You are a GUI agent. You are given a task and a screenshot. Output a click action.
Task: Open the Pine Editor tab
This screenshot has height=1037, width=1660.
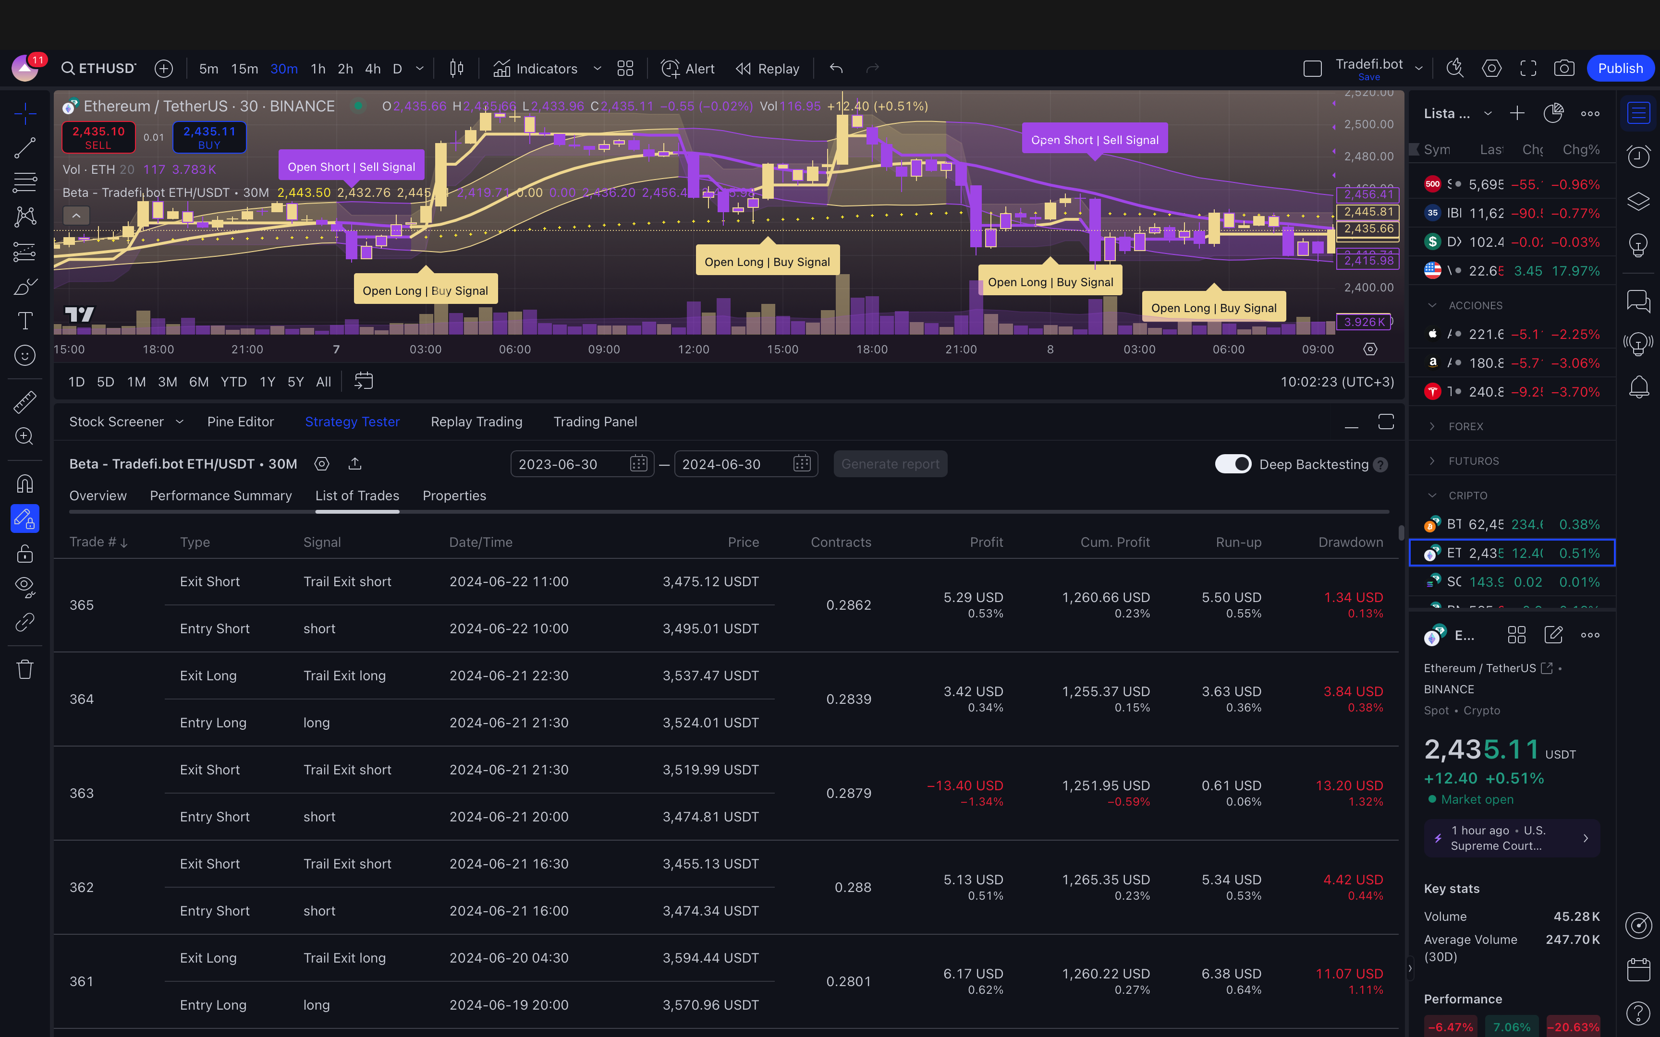(240, 422)
